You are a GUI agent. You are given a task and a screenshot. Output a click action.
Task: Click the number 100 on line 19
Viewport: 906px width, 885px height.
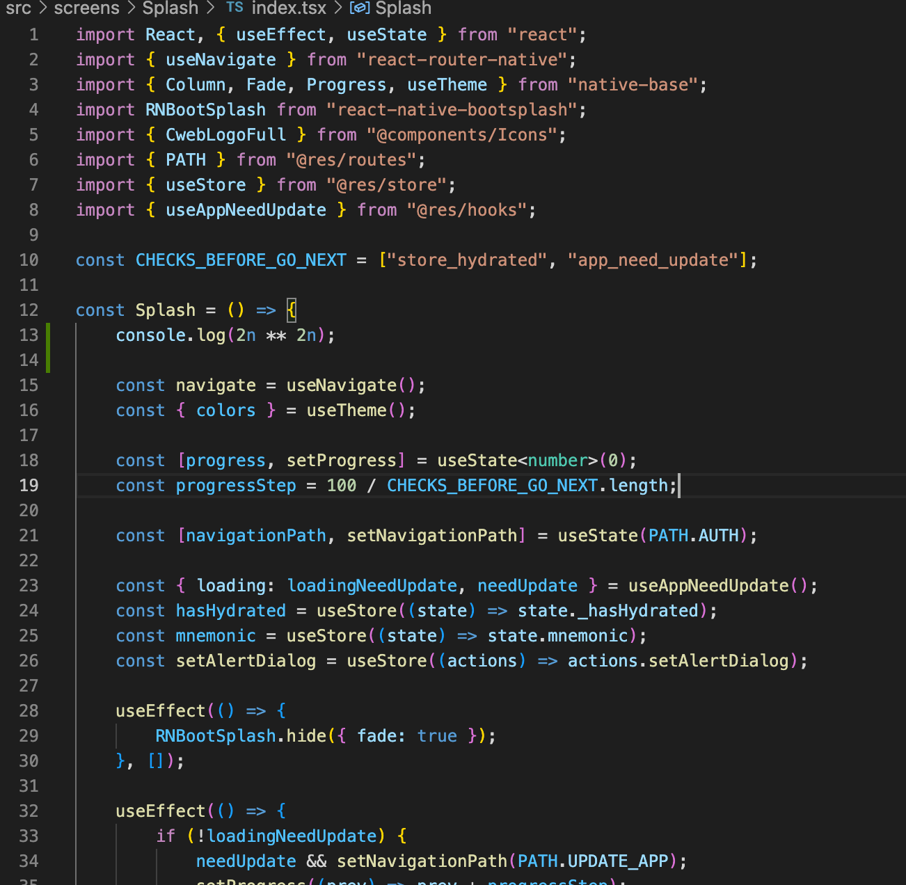341,485
